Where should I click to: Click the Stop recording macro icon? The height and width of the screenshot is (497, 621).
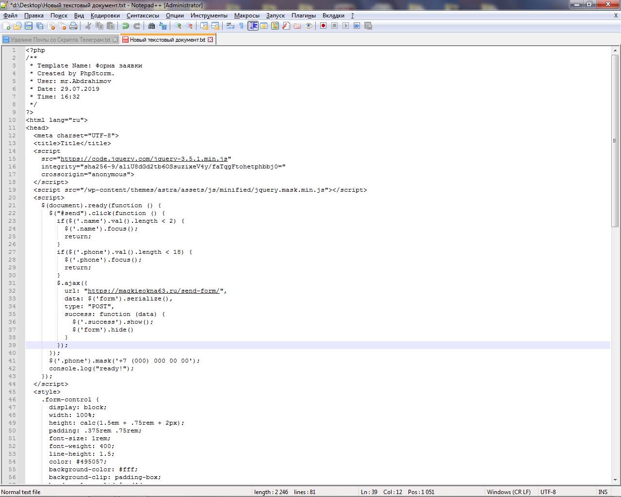(335, 26)
